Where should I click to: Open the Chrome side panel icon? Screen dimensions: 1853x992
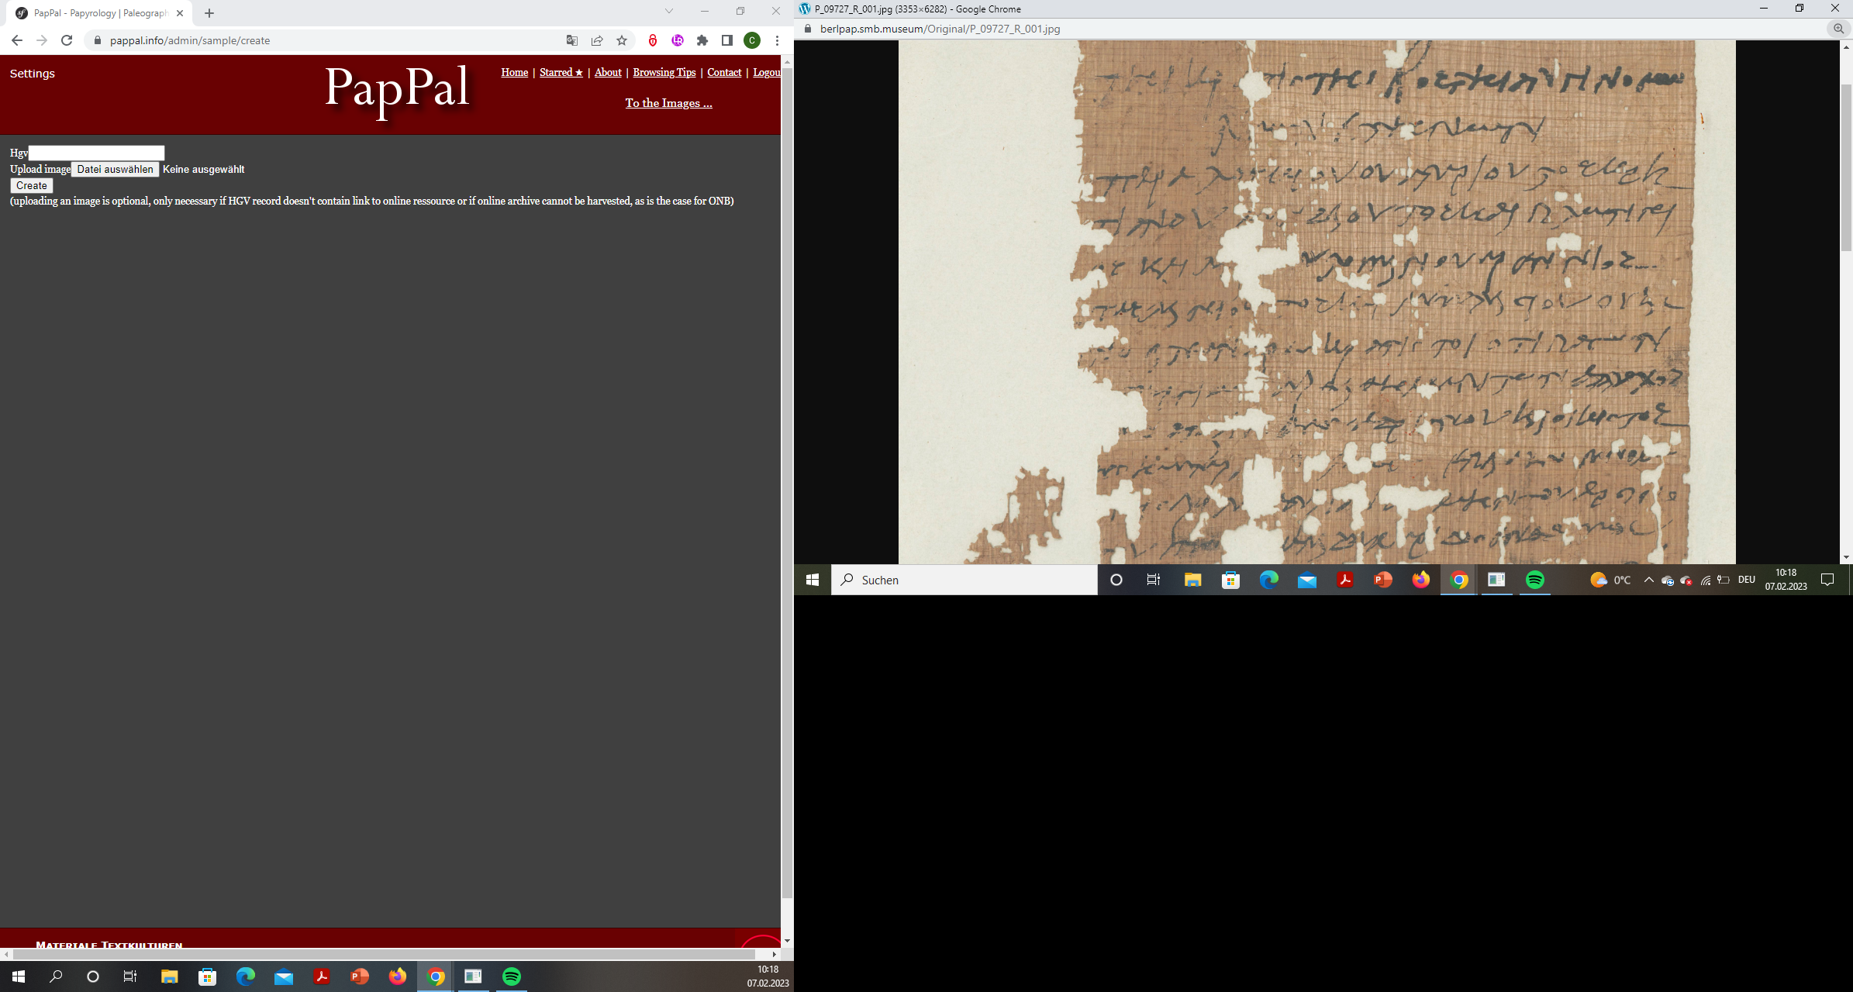(727, 40)
